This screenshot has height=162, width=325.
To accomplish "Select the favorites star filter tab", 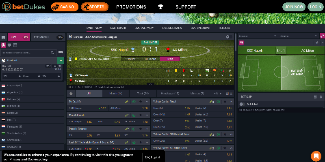I will click(71, 94).
